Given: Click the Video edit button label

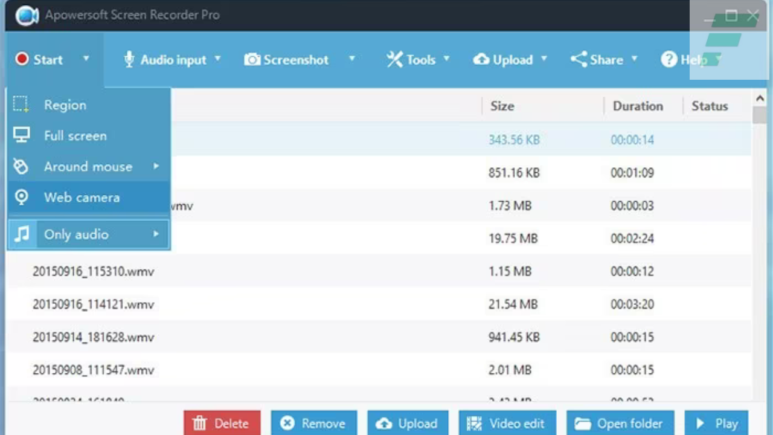Looking at the screenshot, I should 517,424.
